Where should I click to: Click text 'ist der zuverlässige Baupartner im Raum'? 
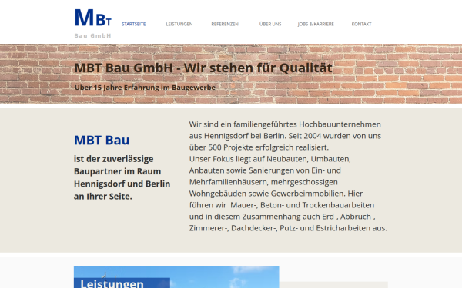pos(117,165)
